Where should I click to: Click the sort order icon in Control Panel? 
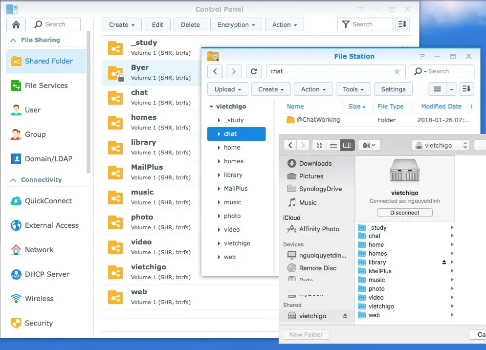[x=402, y=24]
